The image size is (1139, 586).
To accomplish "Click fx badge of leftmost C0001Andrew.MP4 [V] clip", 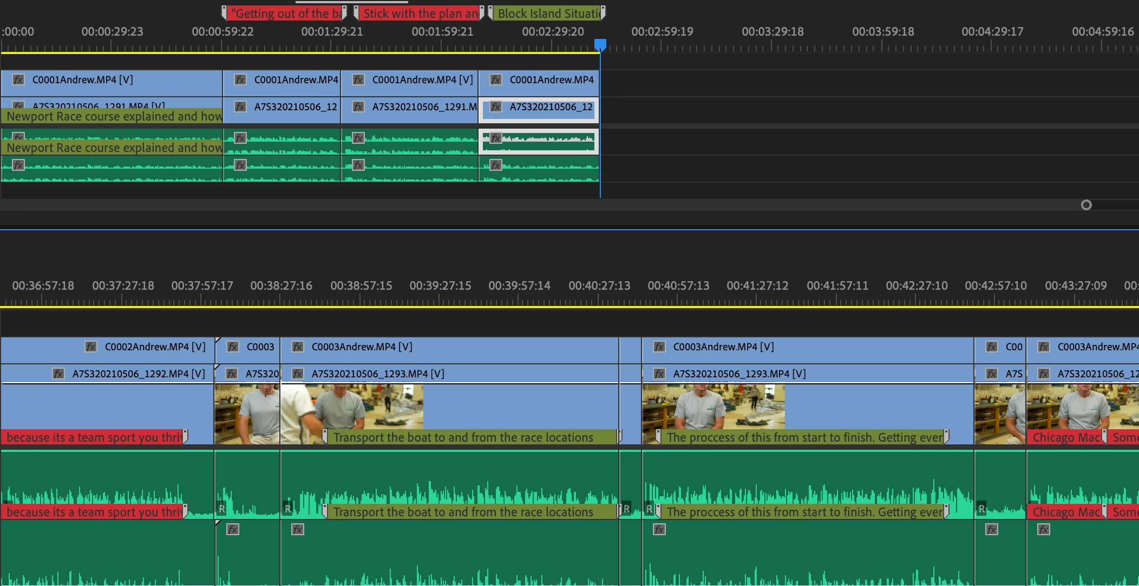I will click(18, 79).
